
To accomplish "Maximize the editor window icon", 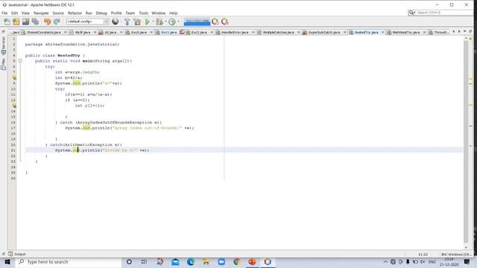I will tap(470, 31).
